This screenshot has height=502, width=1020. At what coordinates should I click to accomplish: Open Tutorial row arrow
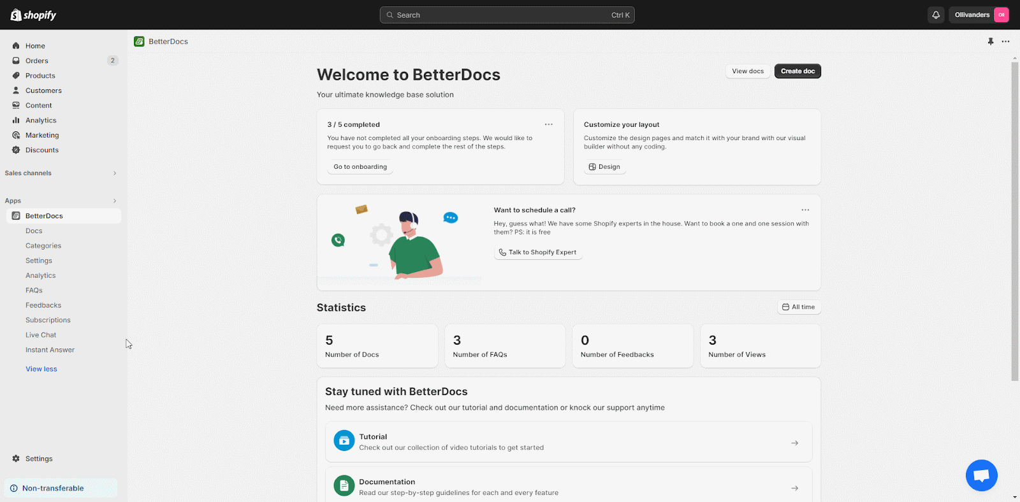tap(795, 443)
